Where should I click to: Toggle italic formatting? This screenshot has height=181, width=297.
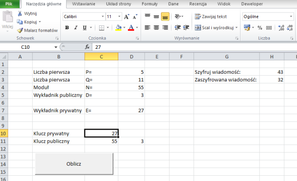pyautogui.click(x=76, y=28)
